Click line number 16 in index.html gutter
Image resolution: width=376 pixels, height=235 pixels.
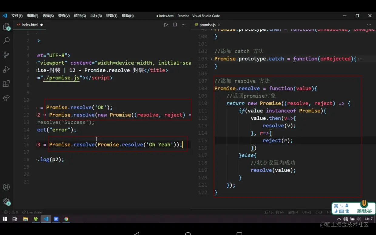[26, 145]
